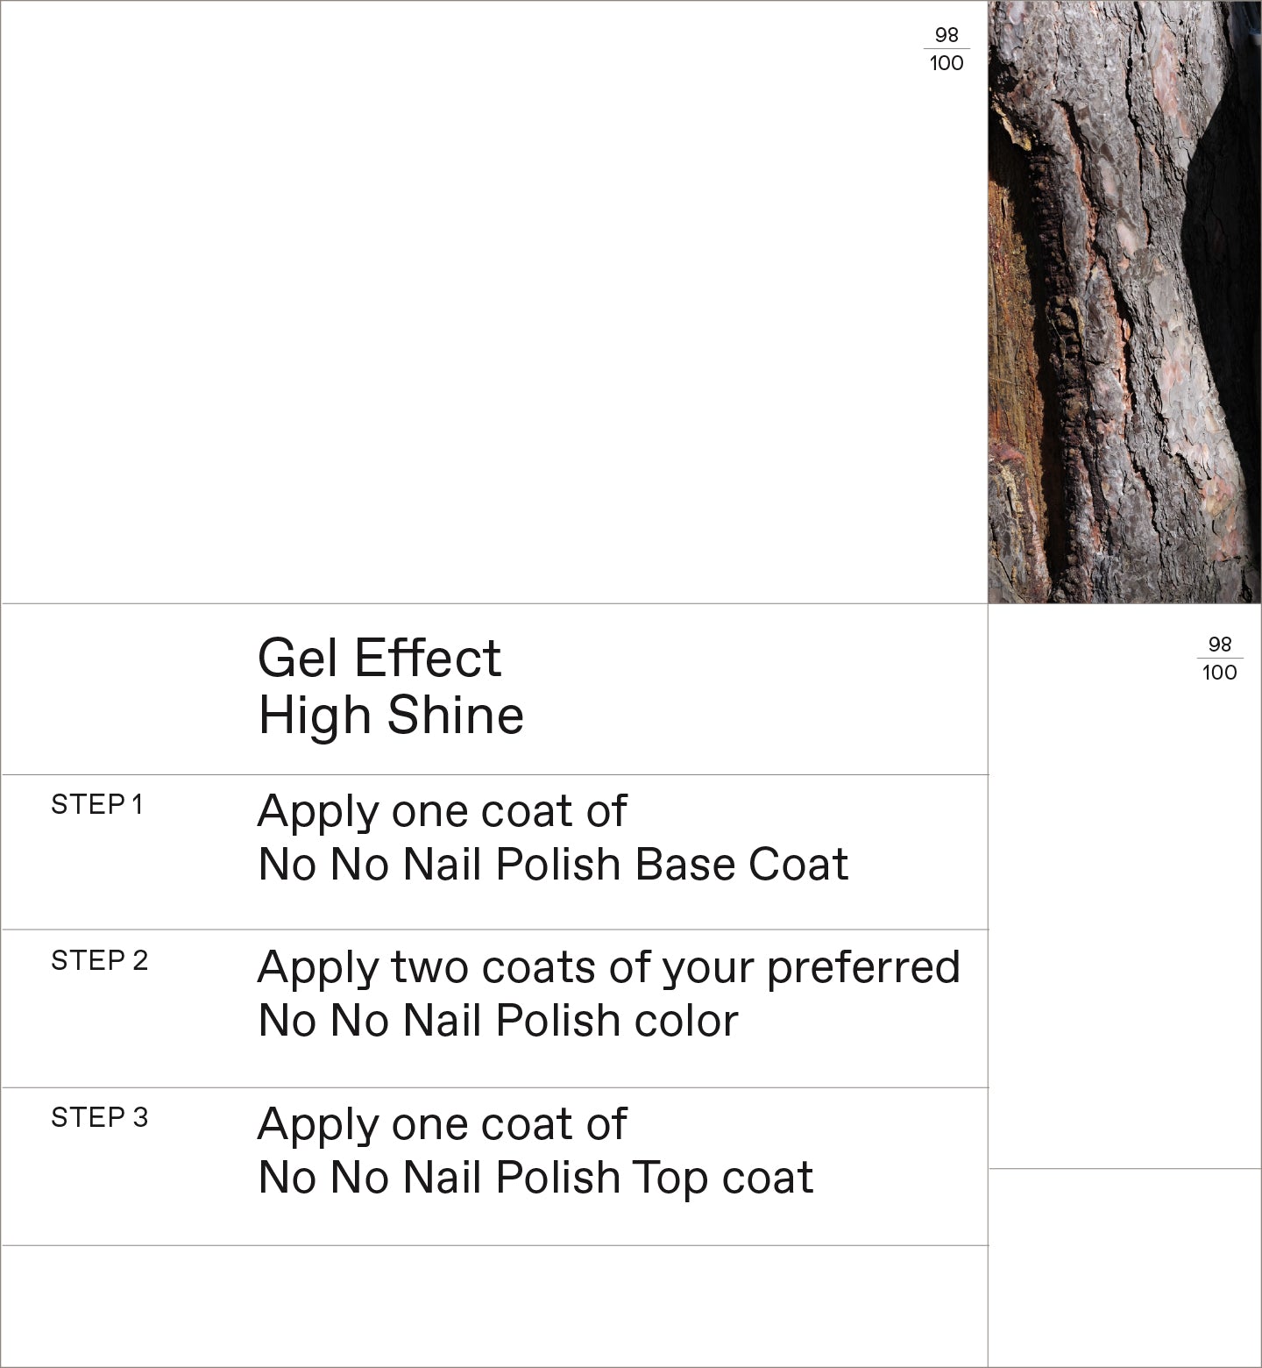
Task: Click the empty row below step 3
Action: 494,1305
